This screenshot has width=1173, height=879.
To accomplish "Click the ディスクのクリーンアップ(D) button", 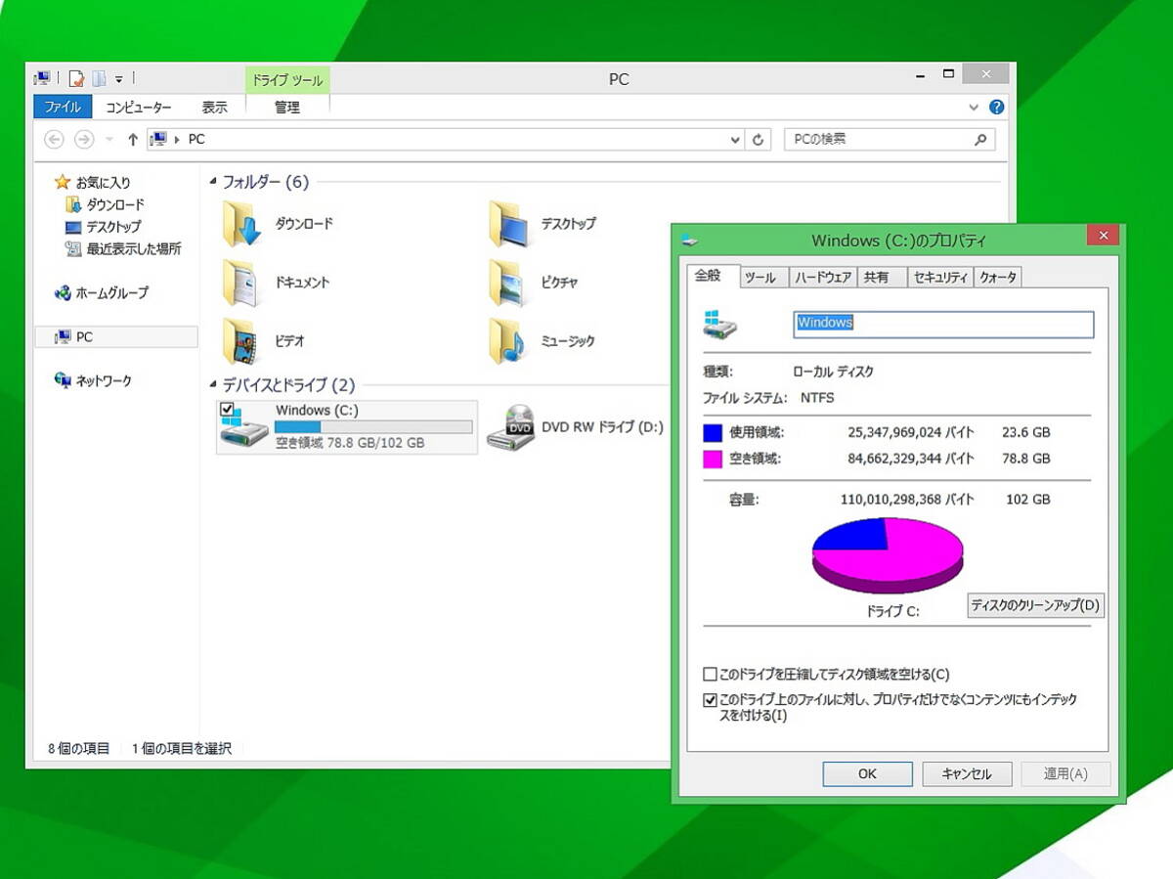I will pyautogui.click(x=1035, y=605).
